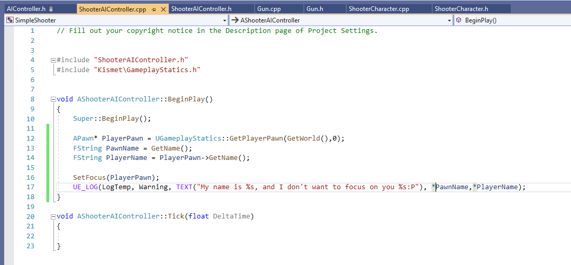
Task: Open the ShooterCharacter.h tab
Action: click(x=461, y=9)
